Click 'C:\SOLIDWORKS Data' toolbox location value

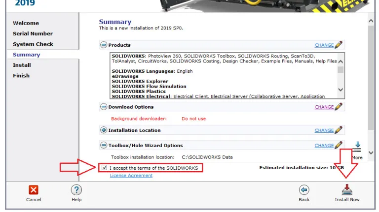[207, 157]
